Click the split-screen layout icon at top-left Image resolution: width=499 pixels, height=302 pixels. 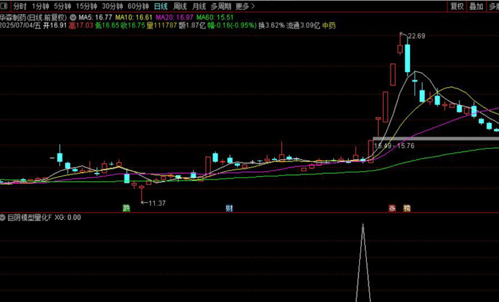(x=4, y=6)
